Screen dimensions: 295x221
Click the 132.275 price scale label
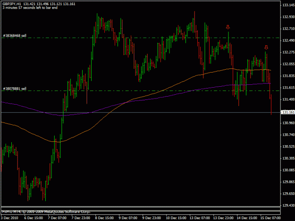288,52
